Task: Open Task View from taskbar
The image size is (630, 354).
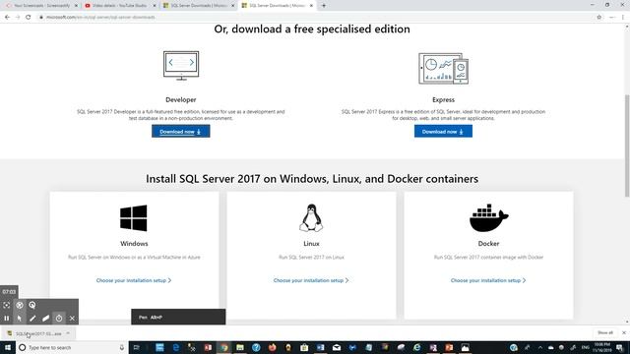Action: click(x=137, y=347)
